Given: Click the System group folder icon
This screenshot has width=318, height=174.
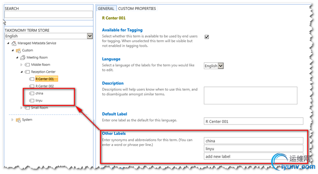Looking at the screenshot, I should click(18, 120).
